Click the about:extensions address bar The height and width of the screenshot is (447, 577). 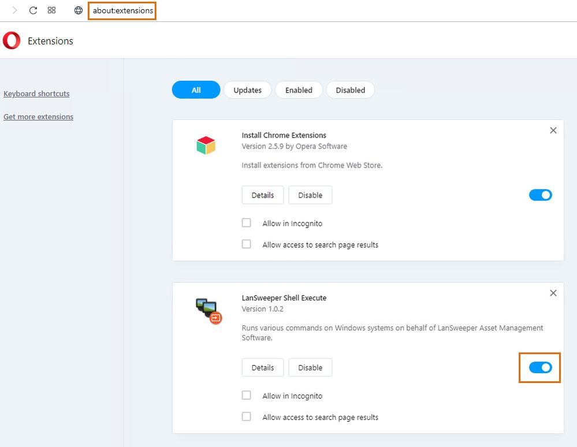coord(122,10)
